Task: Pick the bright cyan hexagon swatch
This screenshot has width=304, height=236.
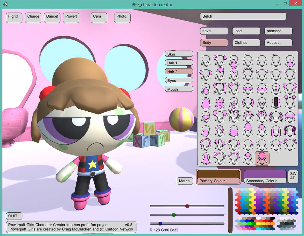Action: 259,229
